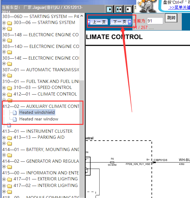190x198 pixels.
Task: Expand the 413—13 PARKING AID node
Action: coord(4,137)
